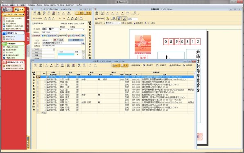The height and width of the screenshot is (153, 244).
Task: Click the Print icon in preview window toolbar
Action: click(x=97, y=13)
